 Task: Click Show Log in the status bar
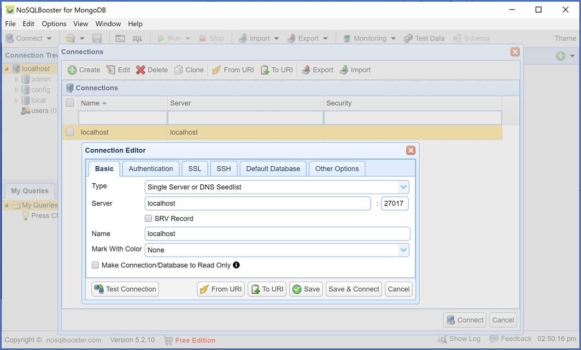click(x=460, y=339)
